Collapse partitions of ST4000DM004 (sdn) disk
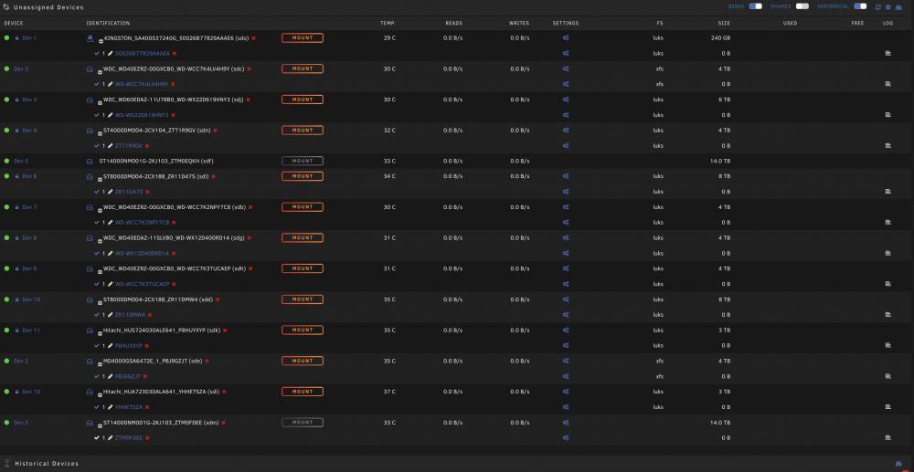The height and width of the screenshot is (472, 914). point(101,134)
